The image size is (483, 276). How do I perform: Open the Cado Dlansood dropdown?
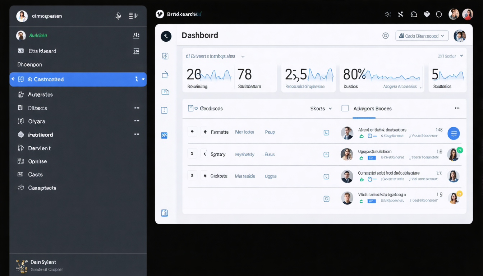coord(422,36)
